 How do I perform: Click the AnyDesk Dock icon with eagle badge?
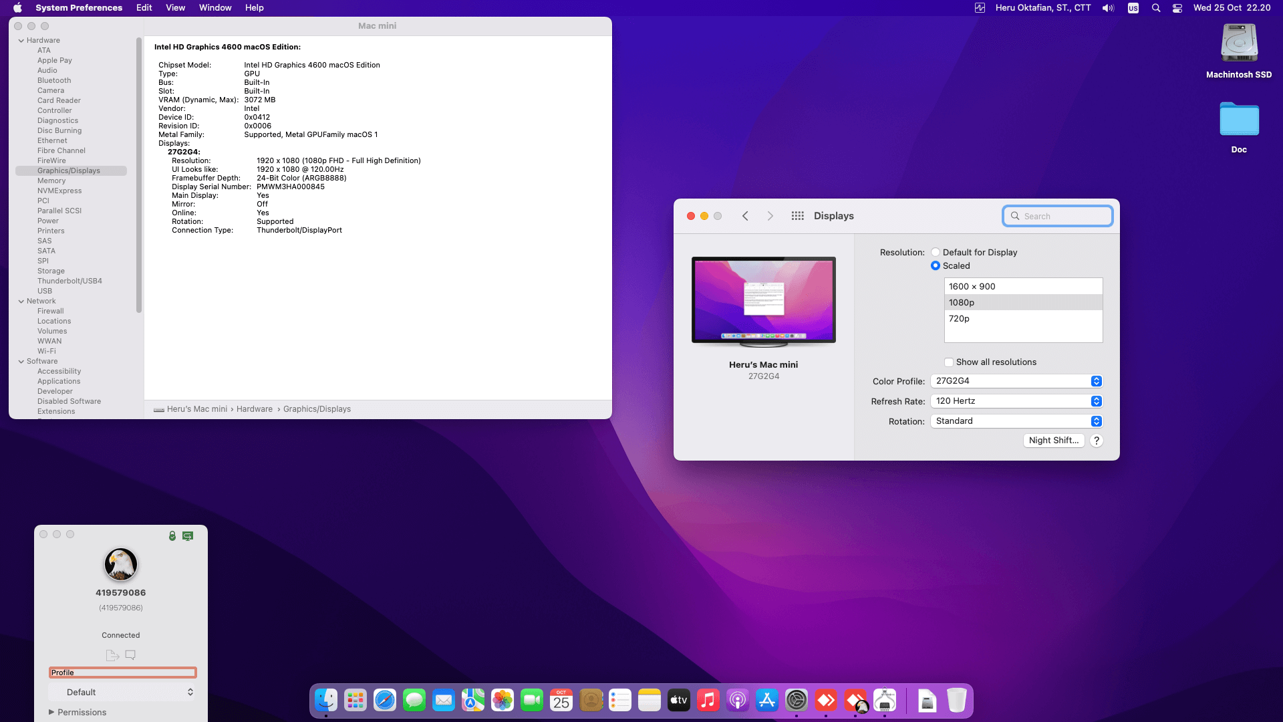pyautogui.click(x=855, y=700)
